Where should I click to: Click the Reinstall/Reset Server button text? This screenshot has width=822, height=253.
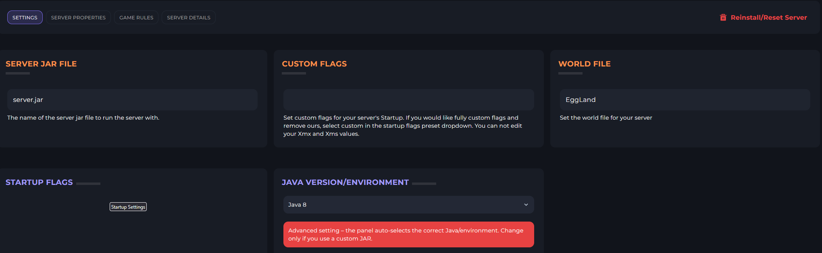coord(768,17)
